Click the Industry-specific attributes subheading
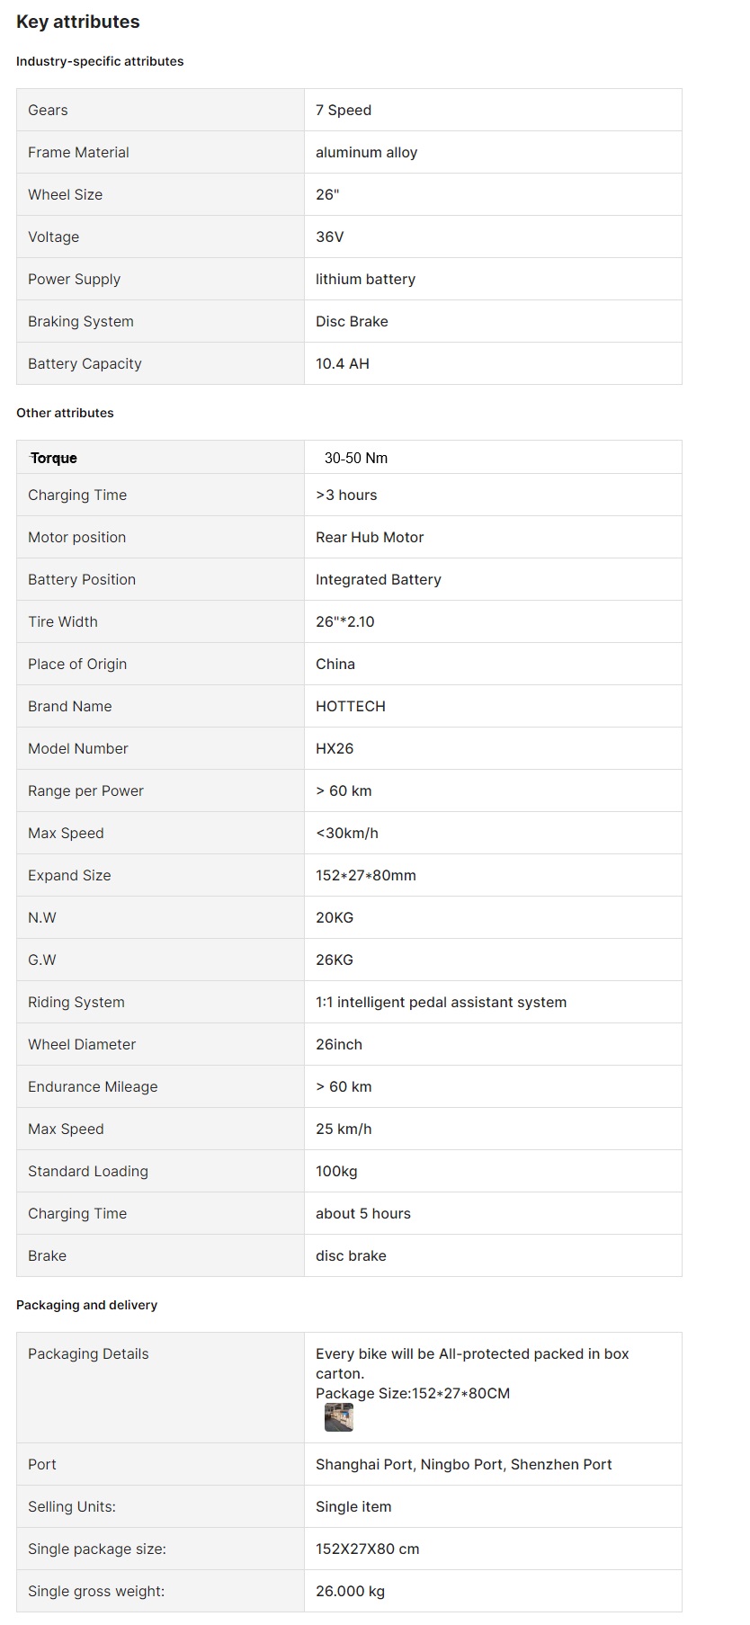This screenshot has height=1625, width=750. (x=100, y=61)
